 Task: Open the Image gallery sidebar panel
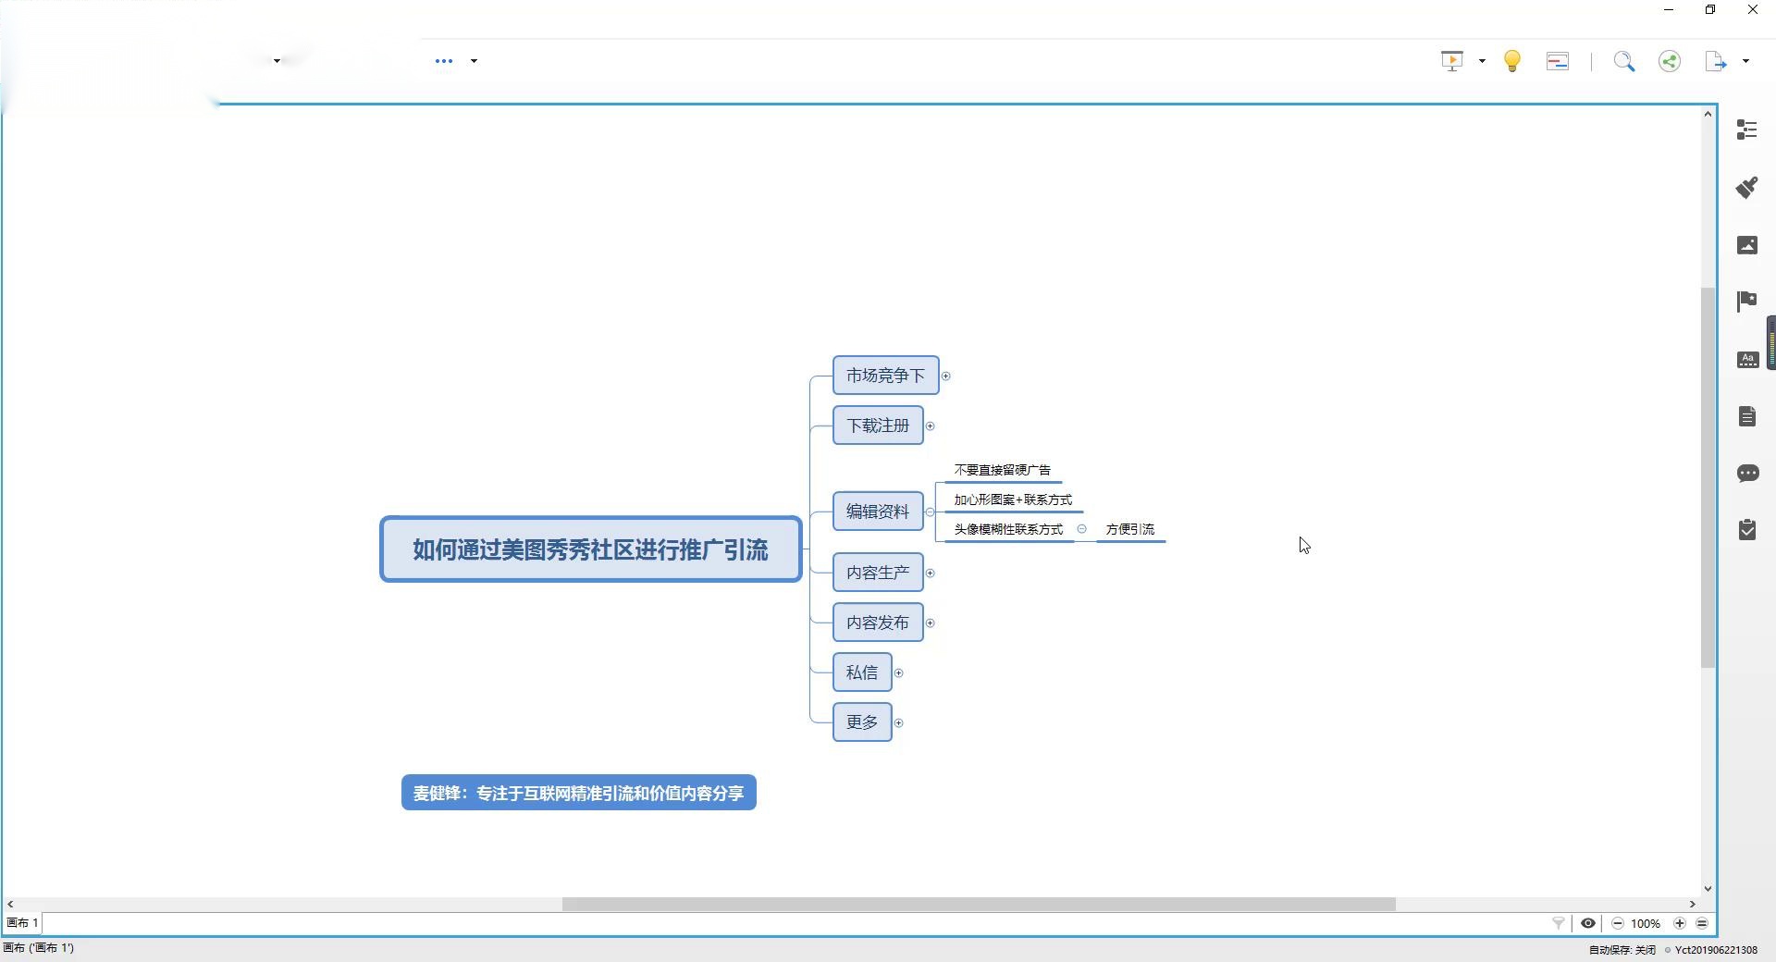pos(1746,245)
